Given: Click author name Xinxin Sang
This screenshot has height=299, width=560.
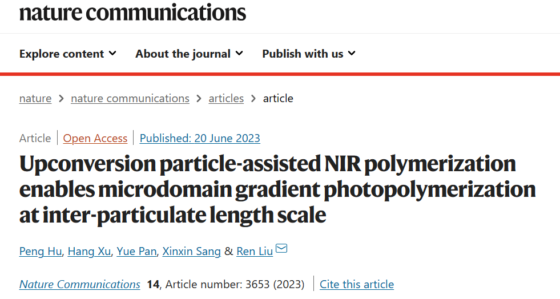Looking at the screenshot, I should (x=191, y=251).
